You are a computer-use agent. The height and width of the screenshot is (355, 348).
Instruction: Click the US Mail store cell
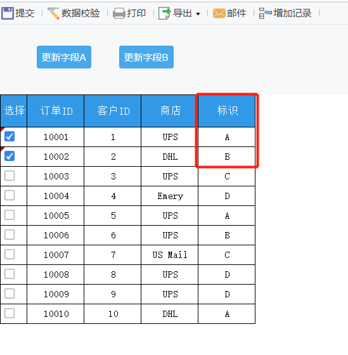click(170, 255)
